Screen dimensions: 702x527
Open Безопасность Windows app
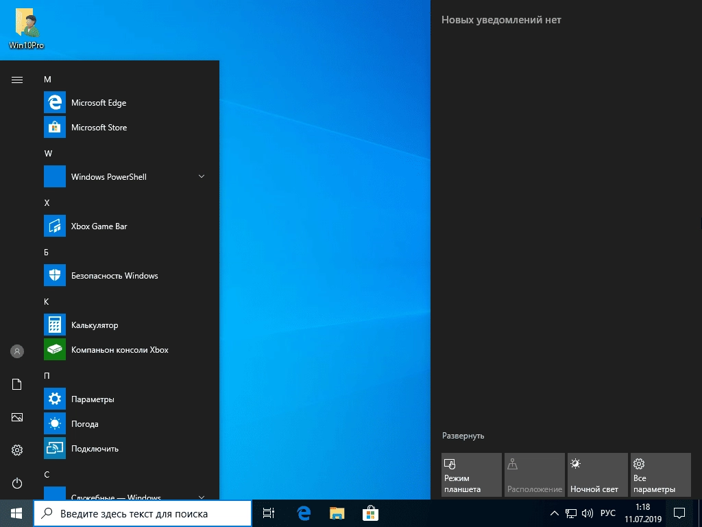125,276
